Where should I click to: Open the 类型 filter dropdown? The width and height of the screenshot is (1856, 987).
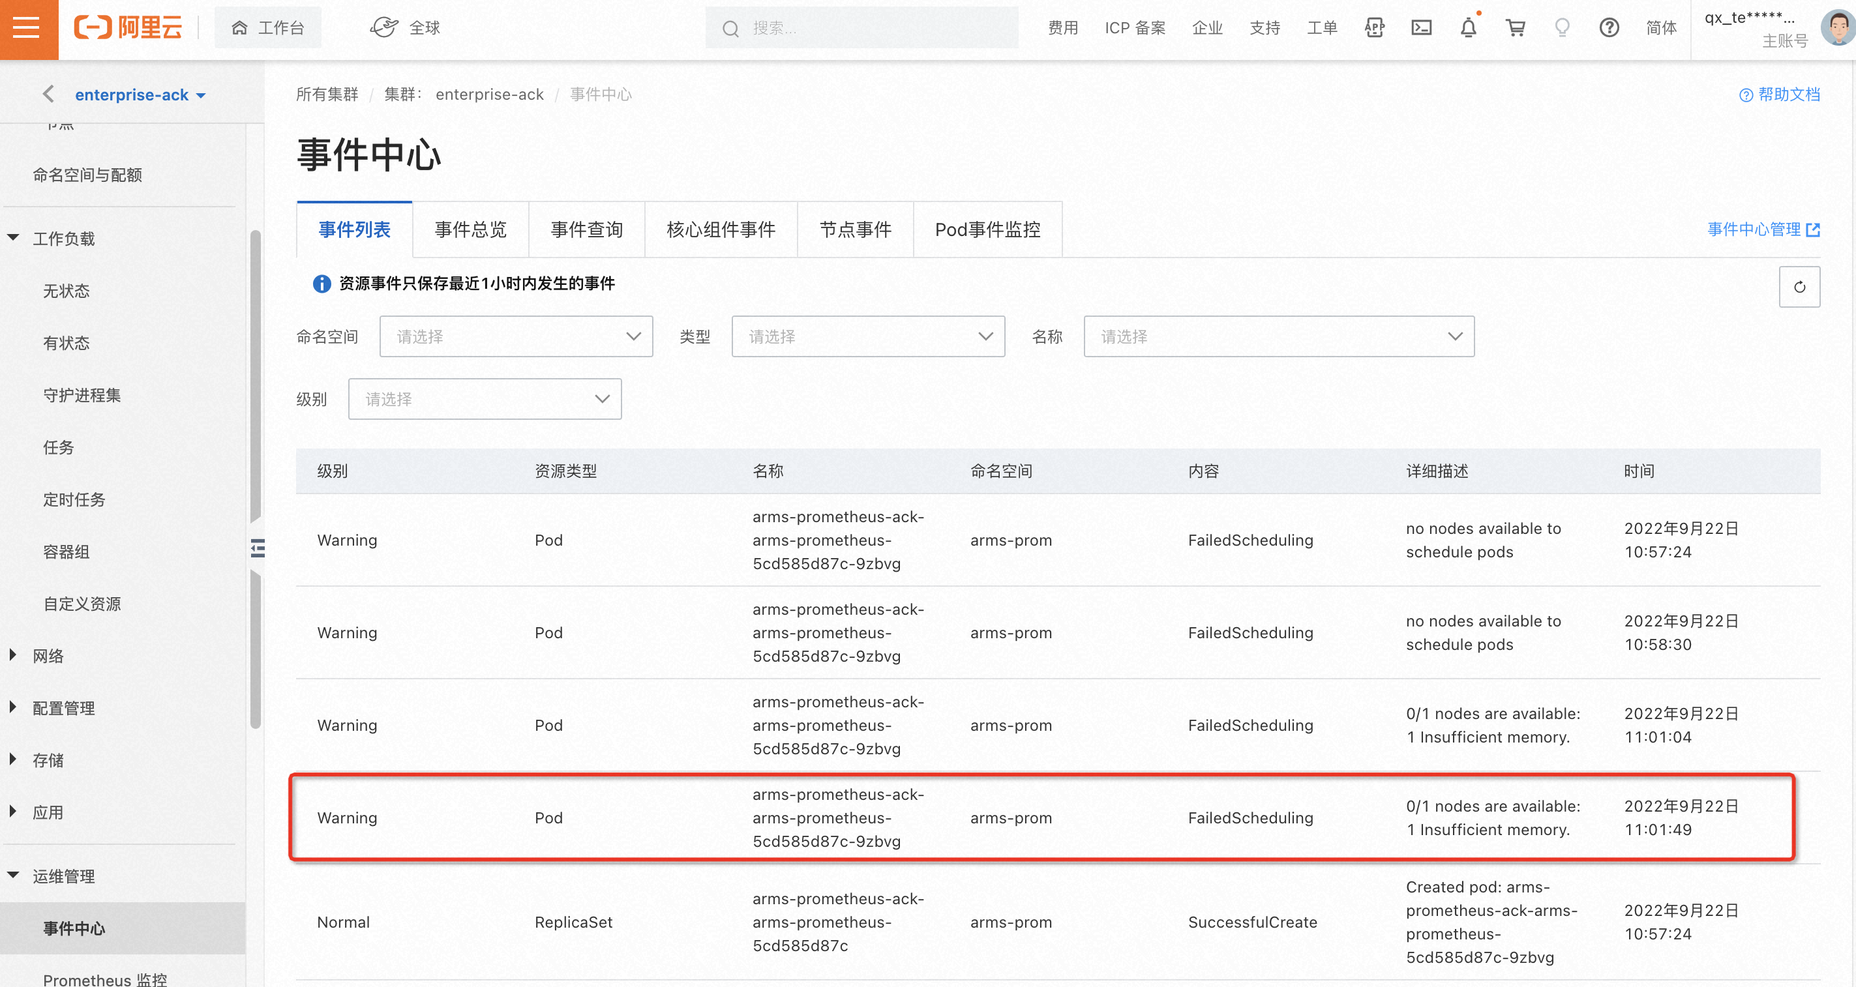click(868, 336)
